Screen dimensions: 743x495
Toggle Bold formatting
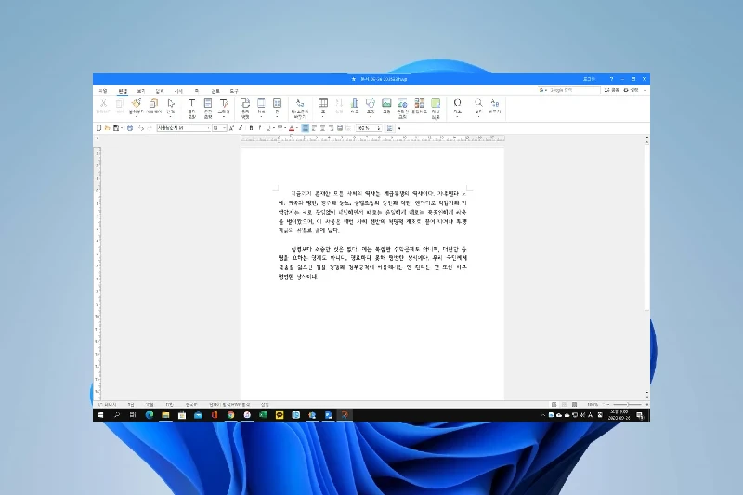251,128
